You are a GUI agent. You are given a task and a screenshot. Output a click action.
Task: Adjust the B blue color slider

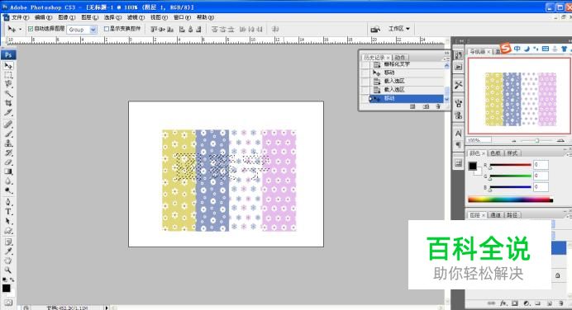510,187
